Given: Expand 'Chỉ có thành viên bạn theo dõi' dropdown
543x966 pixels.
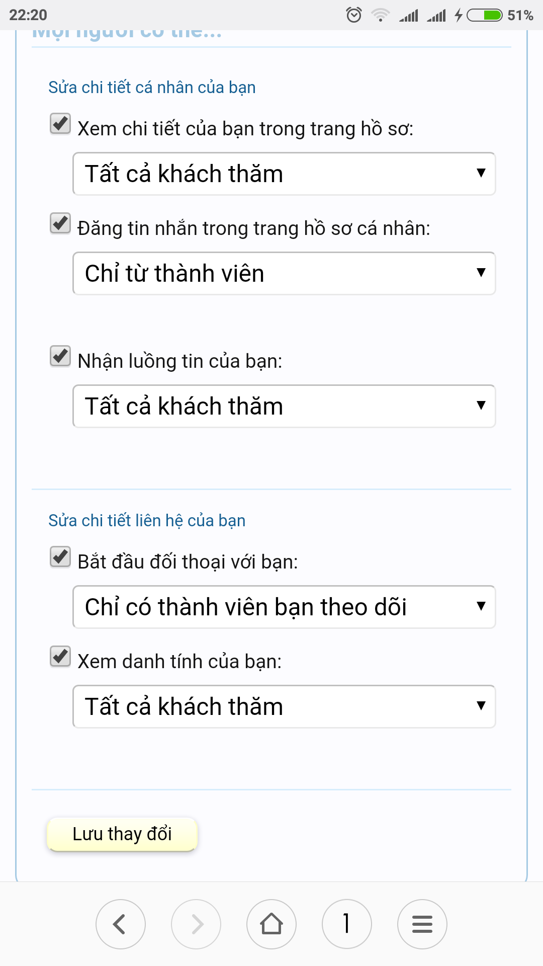Looking at the screenshot, I should [284, 607].
